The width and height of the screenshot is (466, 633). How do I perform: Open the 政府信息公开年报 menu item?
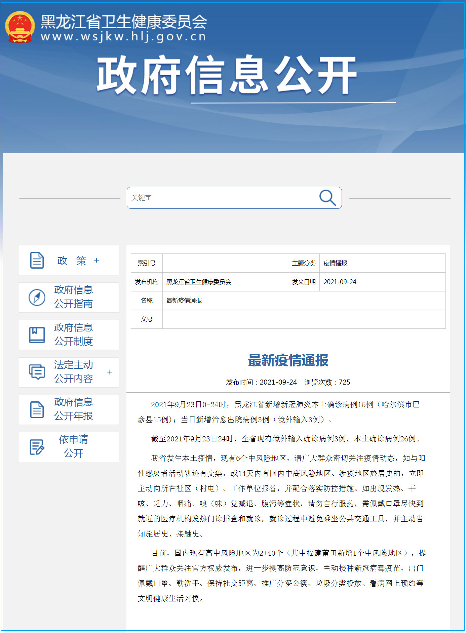(x=73, y=409)
